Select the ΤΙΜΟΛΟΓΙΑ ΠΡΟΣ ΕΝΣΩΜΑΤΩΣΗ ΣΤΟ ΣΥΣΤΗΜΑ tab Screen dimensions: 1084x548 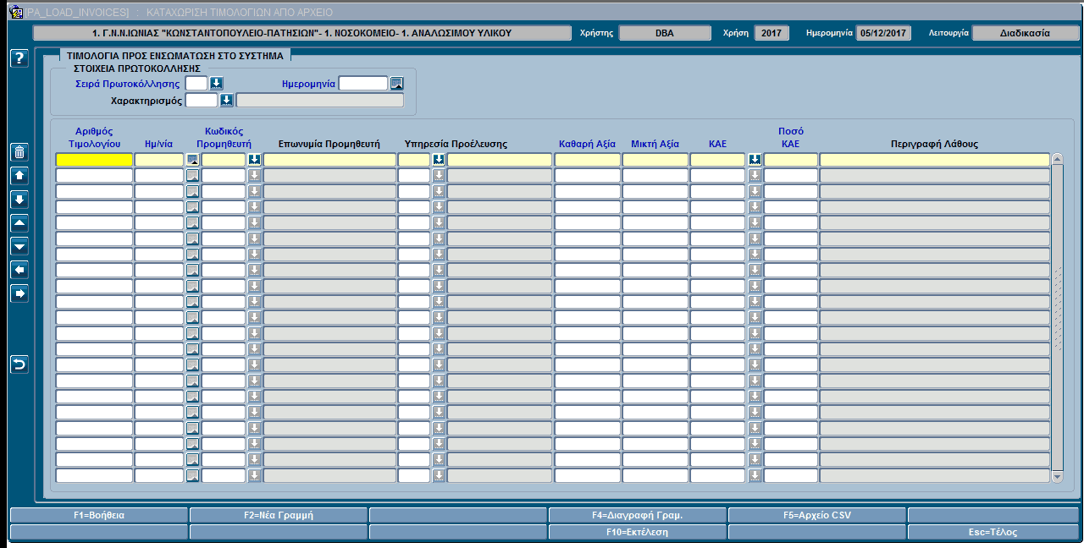pyautogui.click(x=174, y=55)
